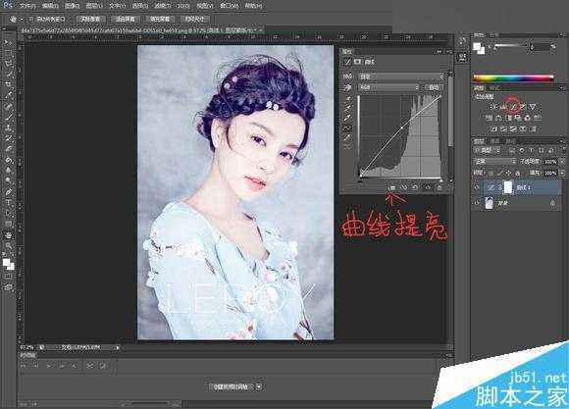Select the Gradient tool

8,160
